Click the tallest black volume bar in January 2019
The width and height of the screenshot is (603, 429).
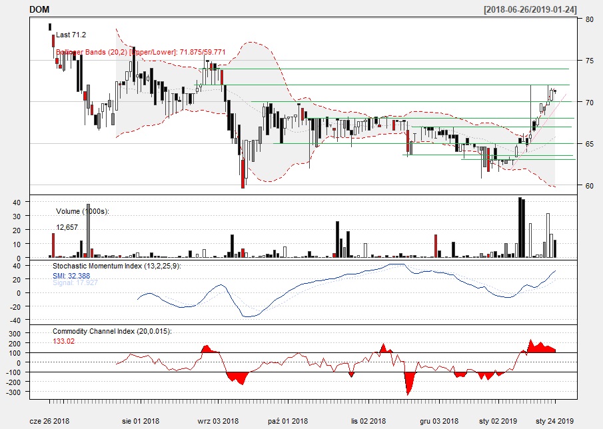520,228
